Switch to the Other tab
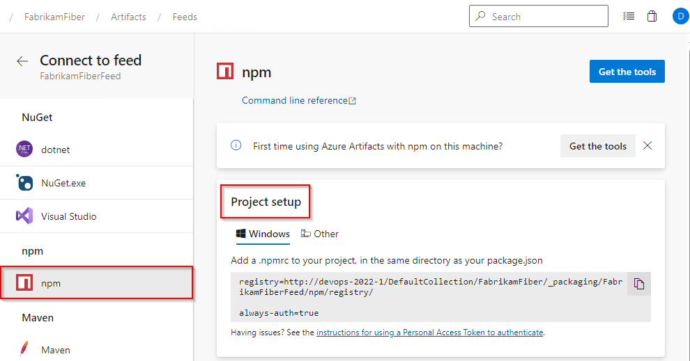Viewport: 690px width, 361px height. [x=320, y=234]
